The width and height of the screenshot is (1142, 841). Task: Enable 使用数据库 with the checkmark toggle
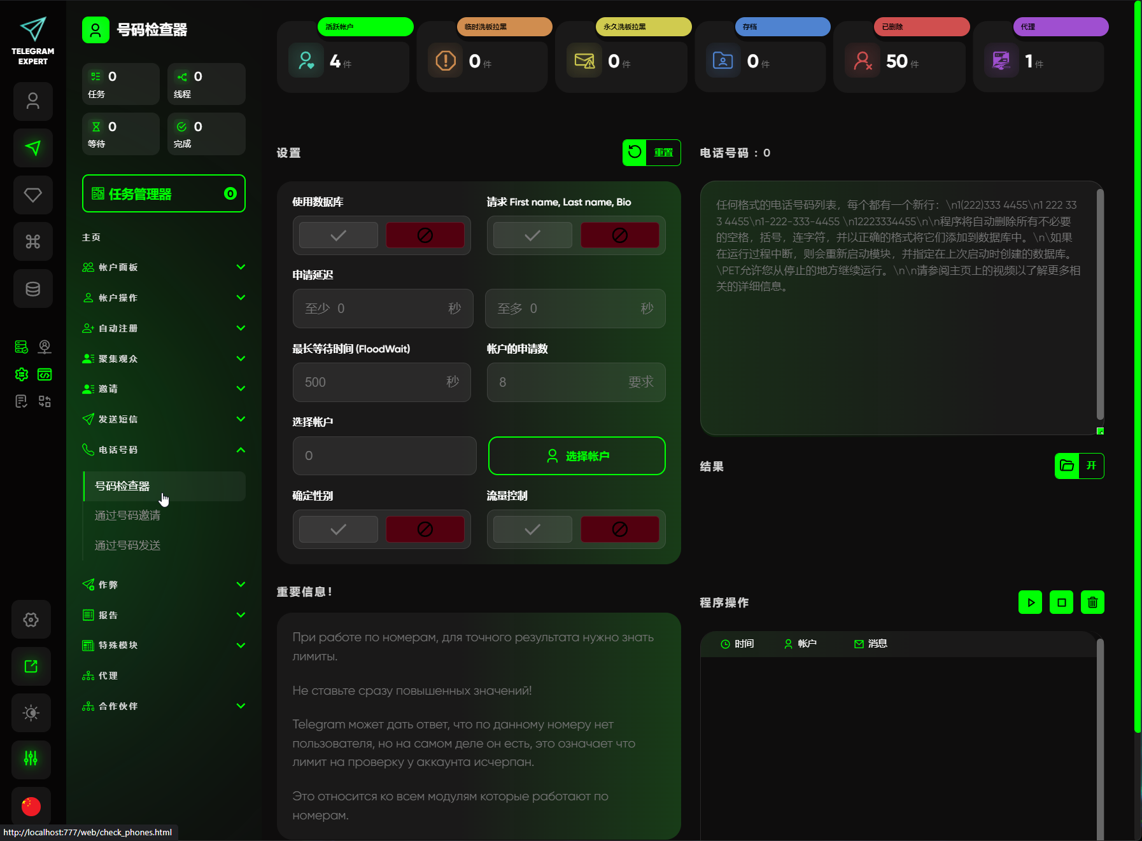pos(339,235)
